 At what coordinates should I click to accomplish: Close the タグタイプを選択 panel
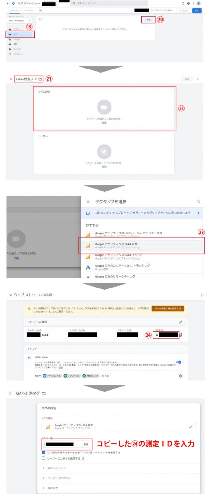pos(88,201)
